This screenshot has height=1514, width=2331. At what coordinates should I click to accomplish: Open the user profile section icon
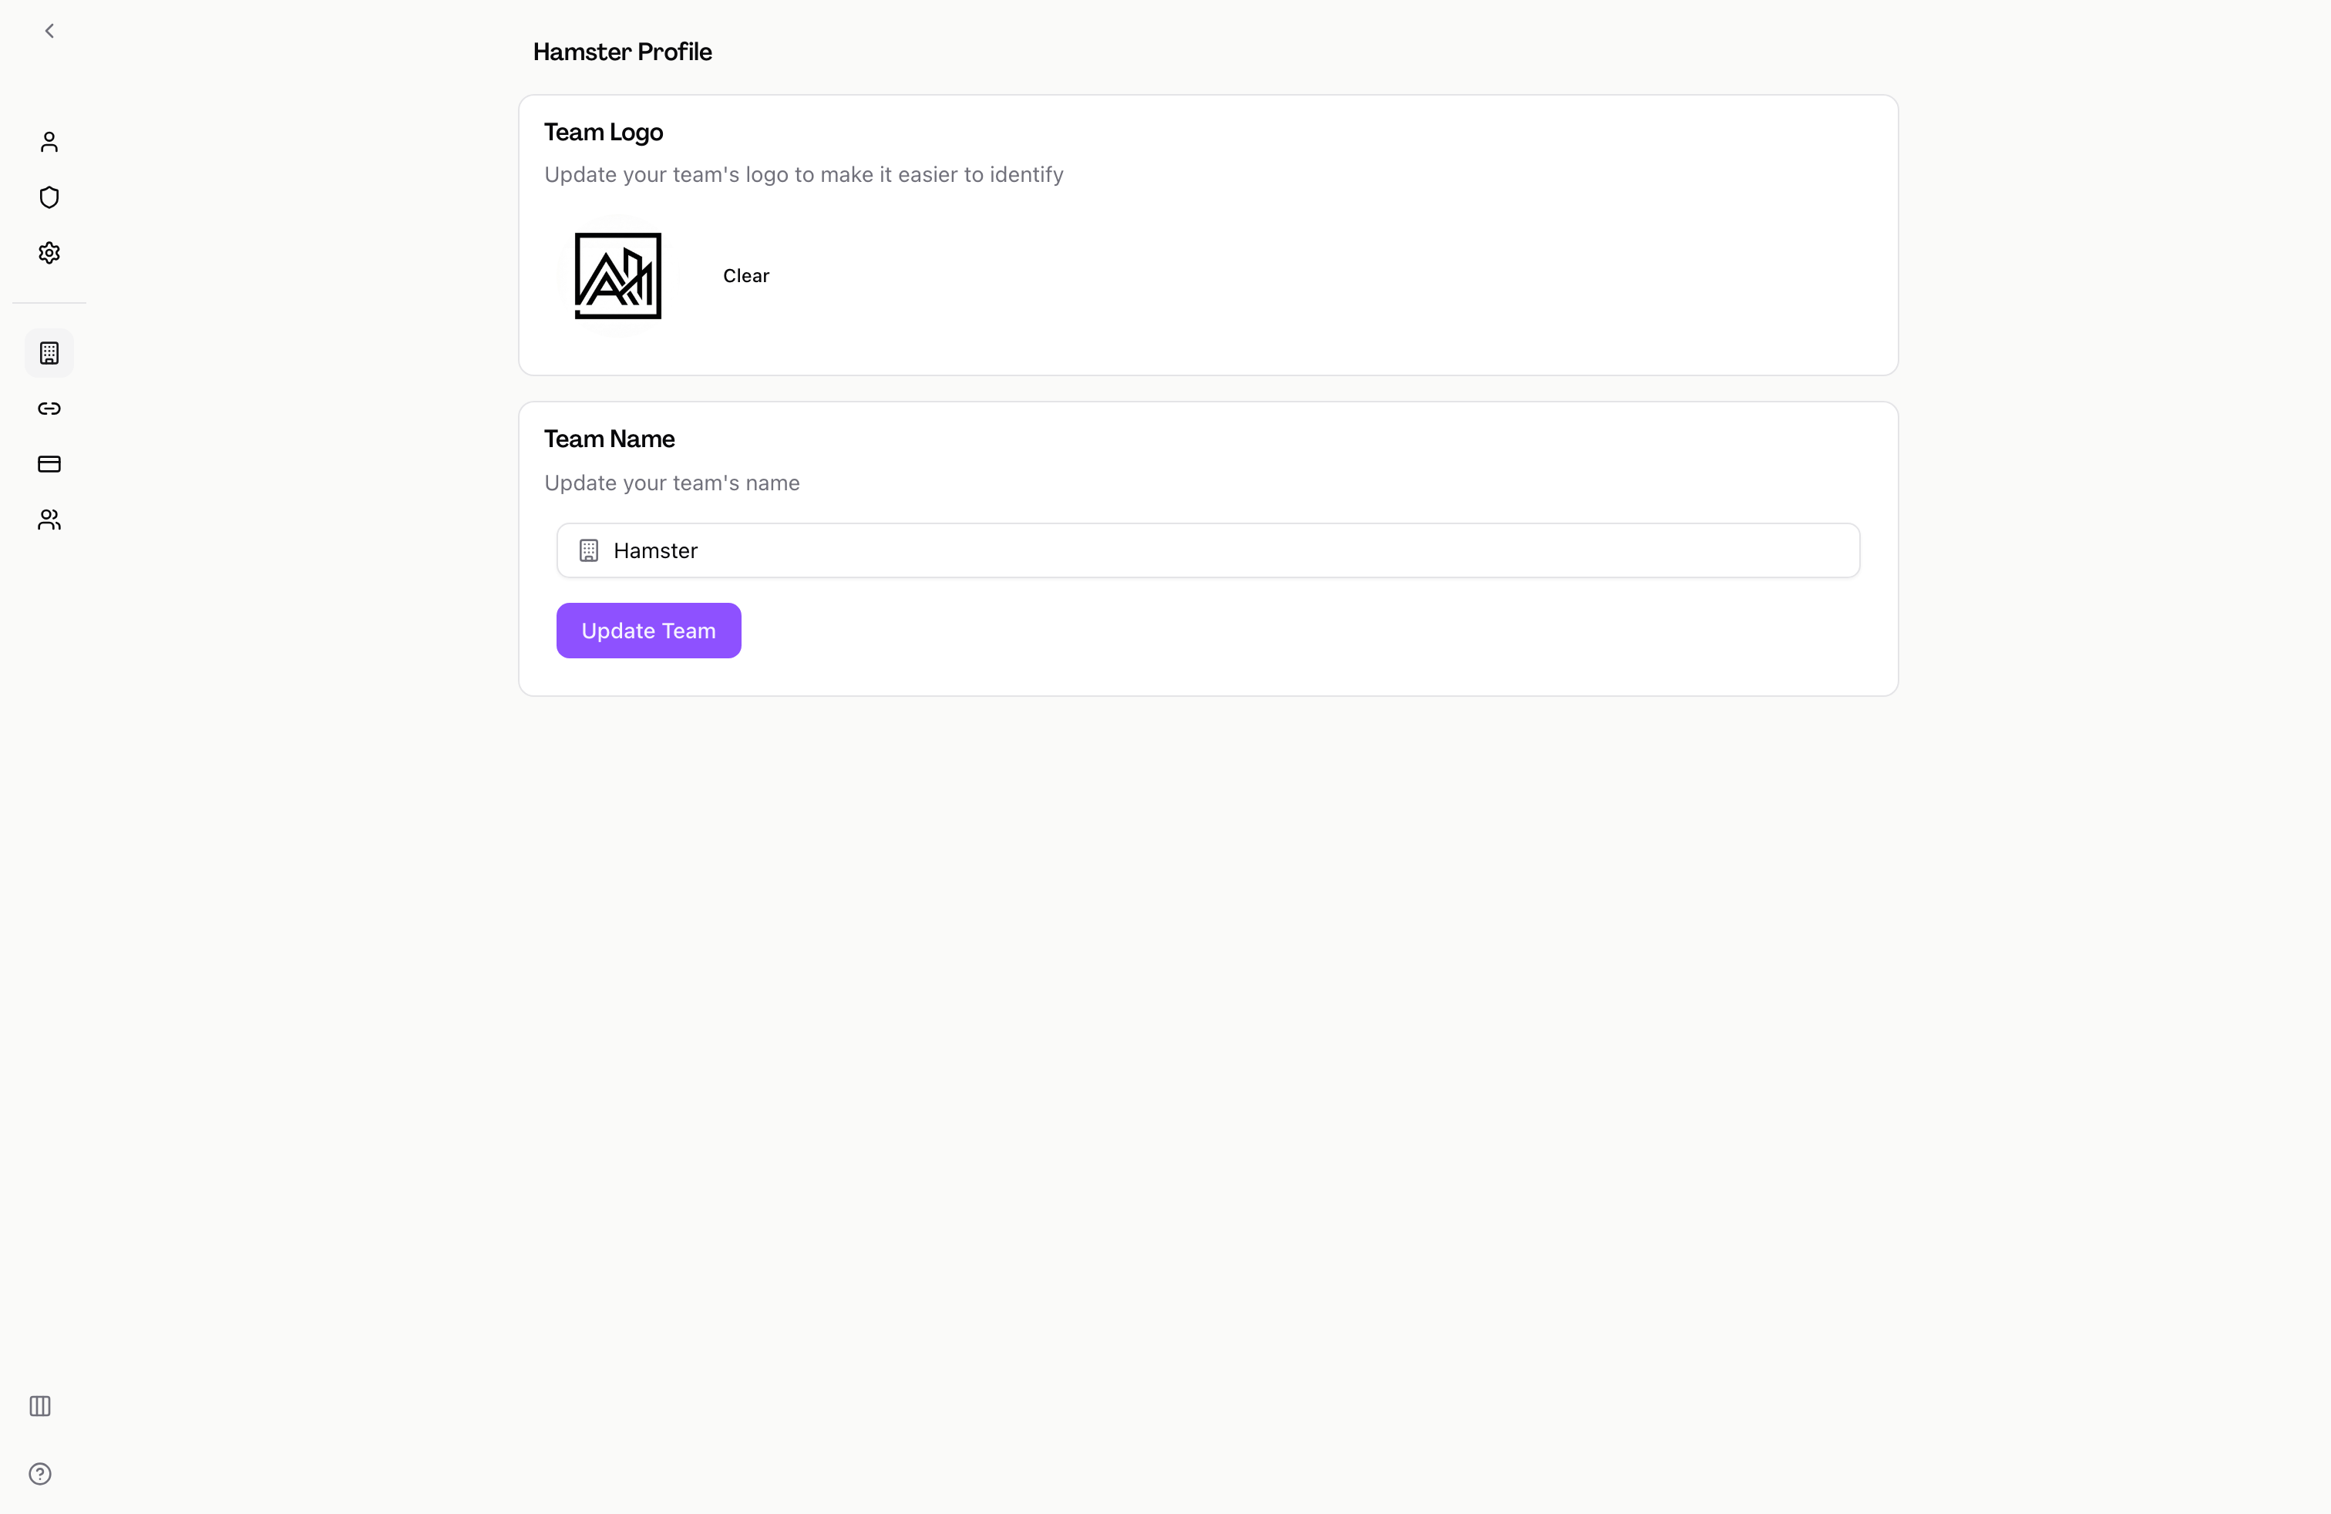click(x=49, y=143)
